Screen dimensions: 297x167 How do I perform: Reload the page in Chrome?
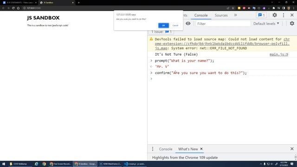[x=13, y=8]
